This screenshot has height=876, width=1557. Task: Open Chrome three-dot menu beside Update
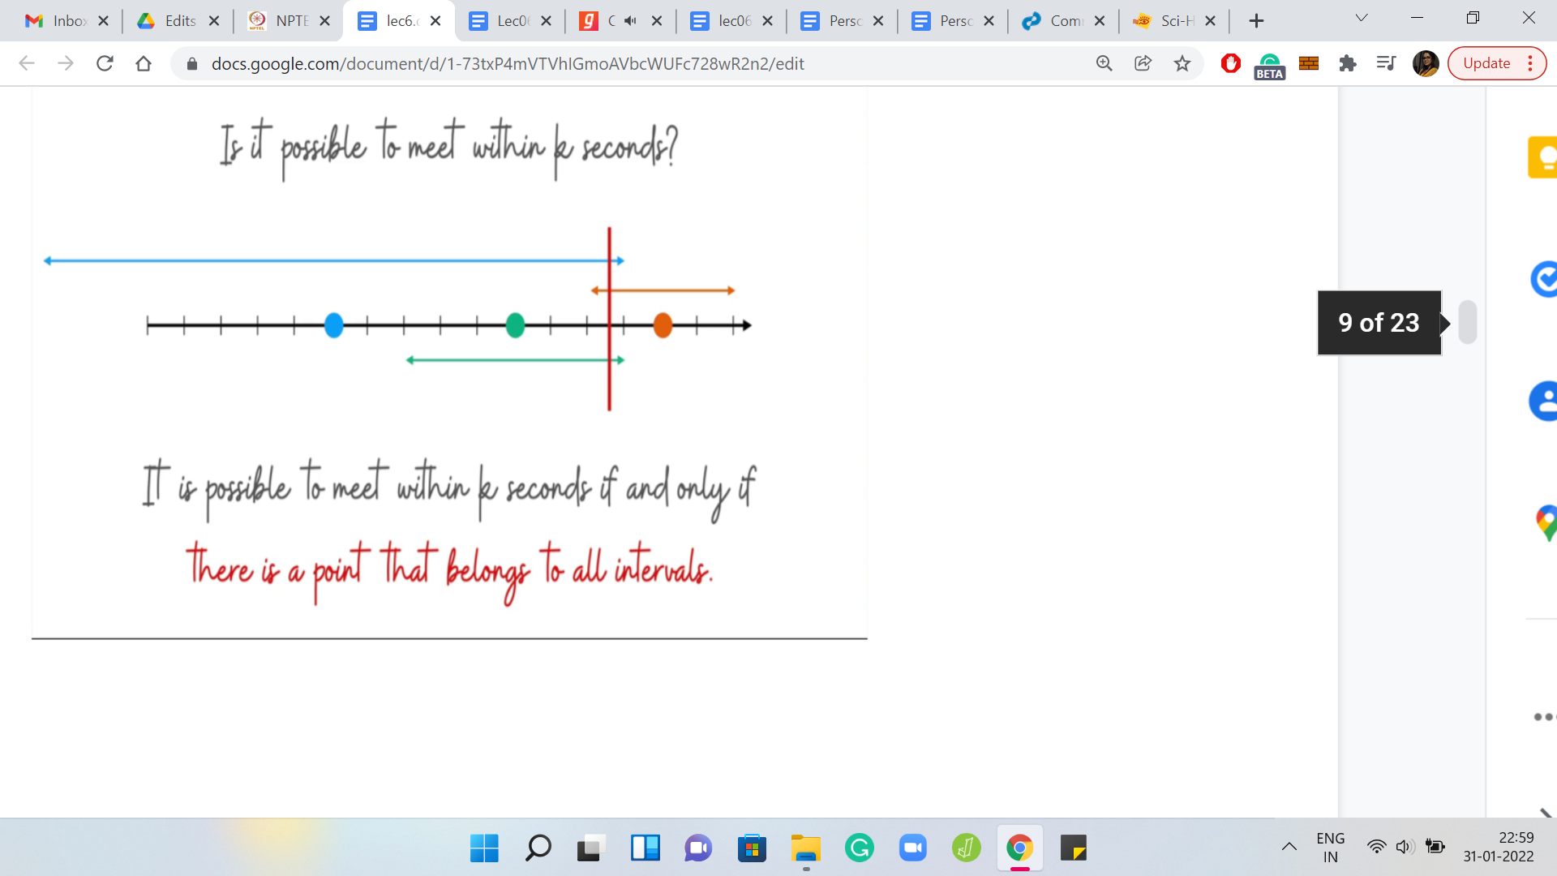[1530, 63]
